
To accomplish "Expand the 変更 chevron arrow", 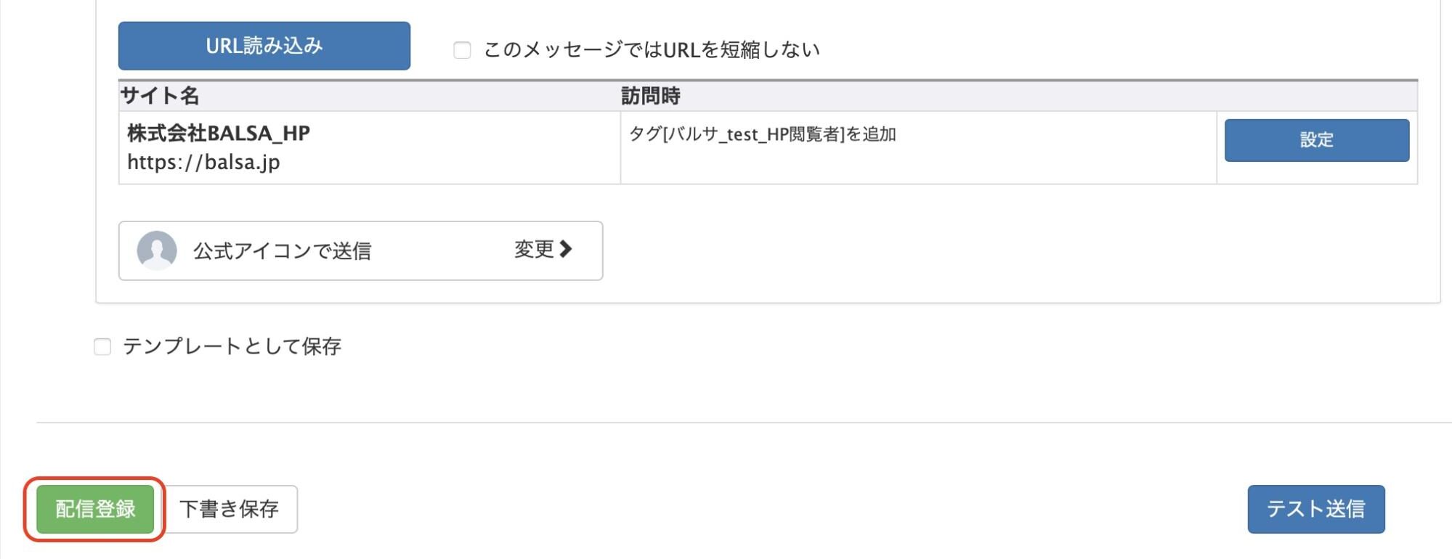I will point(567,250).
